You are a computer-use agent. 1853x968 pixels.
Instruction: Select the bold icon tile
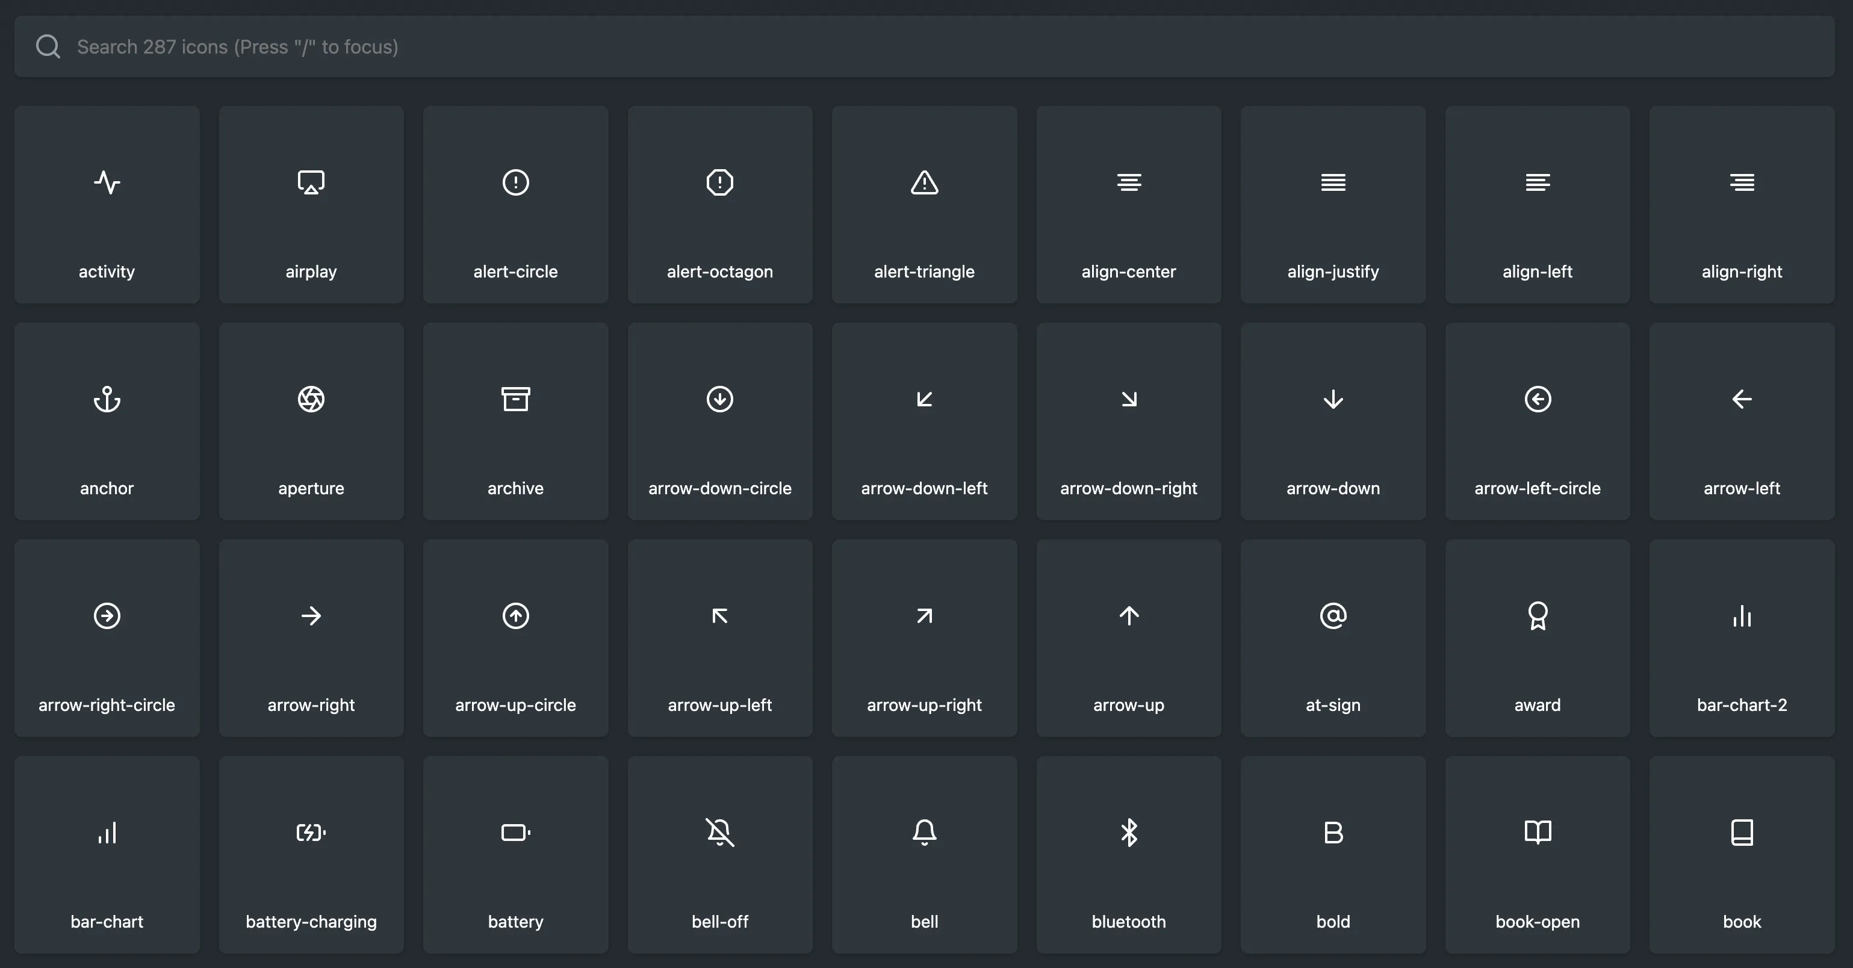pyautogui.click(x=1333, y=854)
